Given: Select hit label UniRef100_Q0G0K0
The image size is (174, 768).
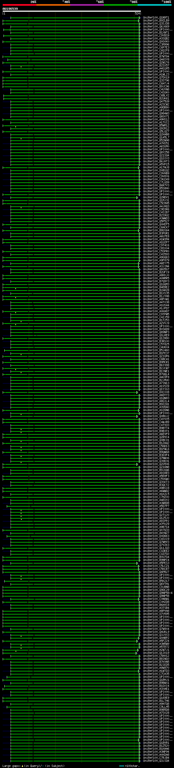Looking at the screenshot, I should click(156, 41).
